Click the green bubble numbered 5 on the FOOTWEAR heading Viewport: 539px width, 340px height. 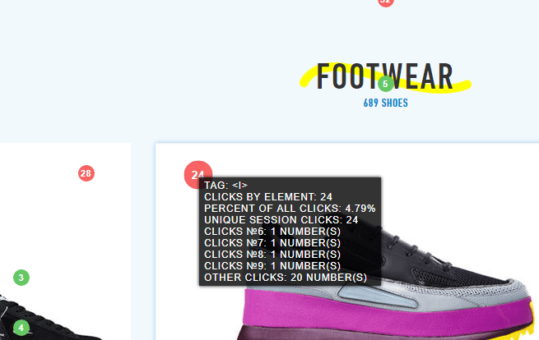click(386, 84)
